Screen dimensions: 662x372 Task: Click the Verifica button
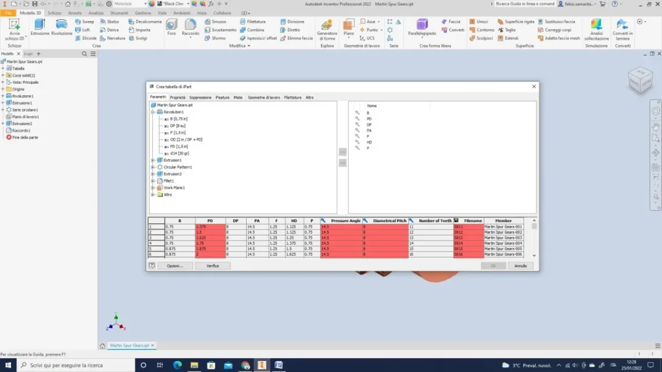(x=213, y=266)
